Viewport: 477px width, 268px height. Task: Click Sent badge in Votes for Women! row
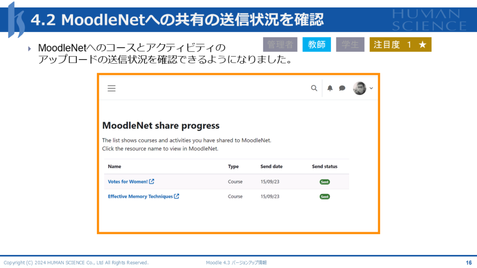[325, 182]
